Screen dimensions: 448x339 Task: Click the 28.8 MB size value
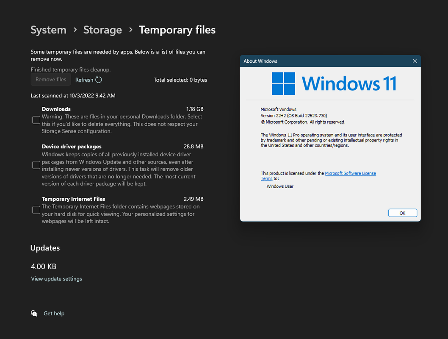[x=194, y=146]
